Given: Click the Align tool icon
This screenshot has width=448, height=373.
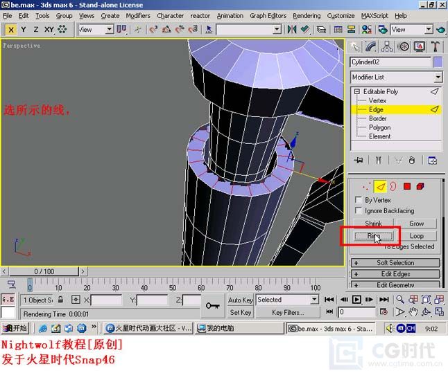Looking at the screenshot, I should pyautogui.click(x=305, y=29).
